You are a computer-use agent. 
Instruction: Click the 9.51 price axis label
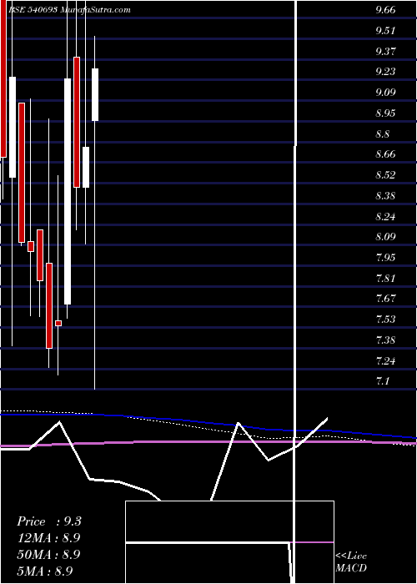click(385, 31)
